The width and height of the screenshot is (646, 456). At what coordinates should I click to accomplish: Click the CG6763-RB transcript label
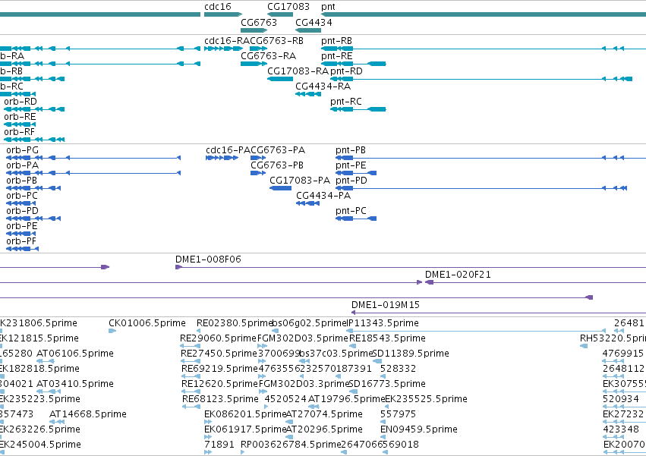click(276, 41)
